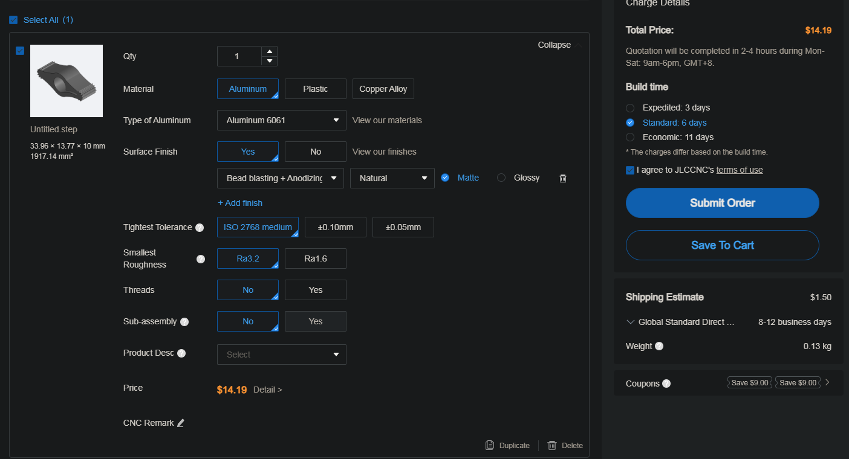849x459 pixels.
Task: Click help icon next to Tightest Tolerance
Action: (x=200, y=228)
